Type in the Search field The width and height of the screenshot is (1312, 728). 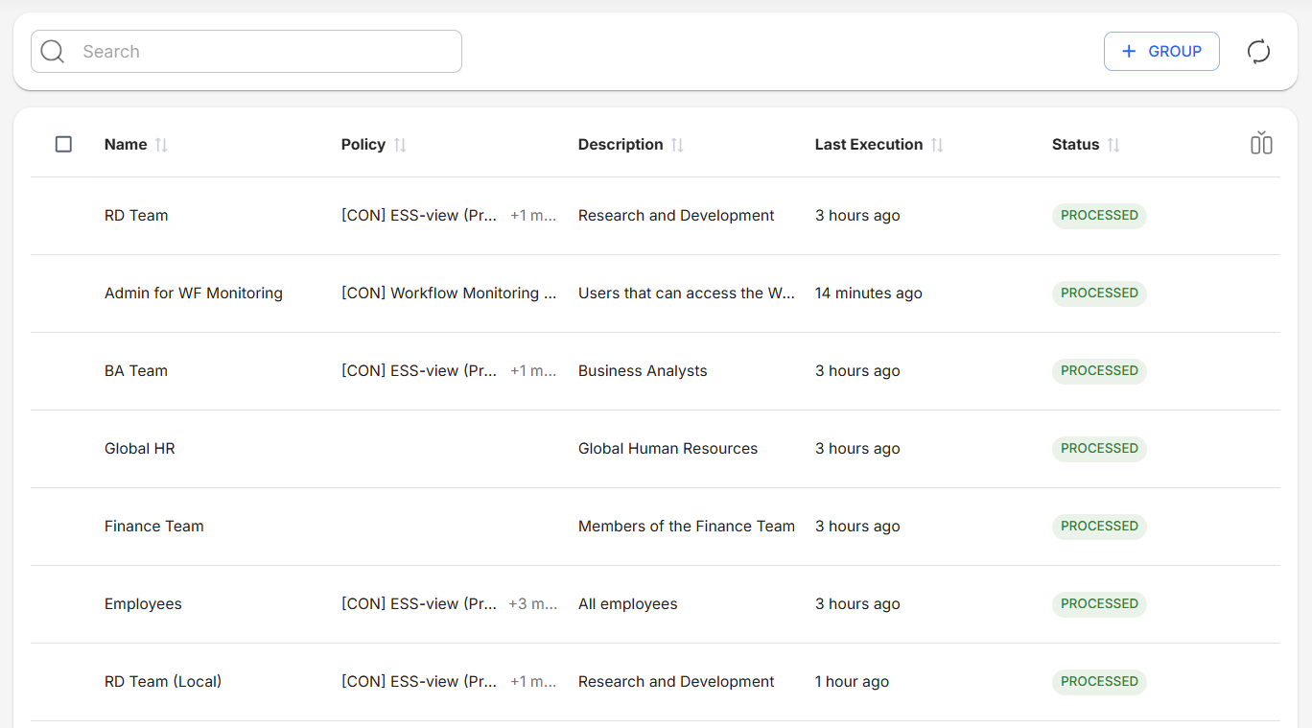[x=259, y=52]
